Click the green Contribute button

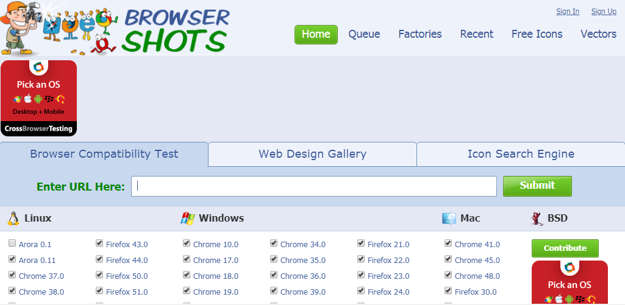click(565, 248)
